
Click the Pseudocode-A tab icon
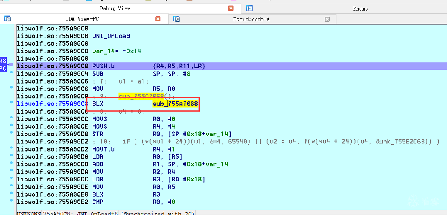tap(177, 19)
